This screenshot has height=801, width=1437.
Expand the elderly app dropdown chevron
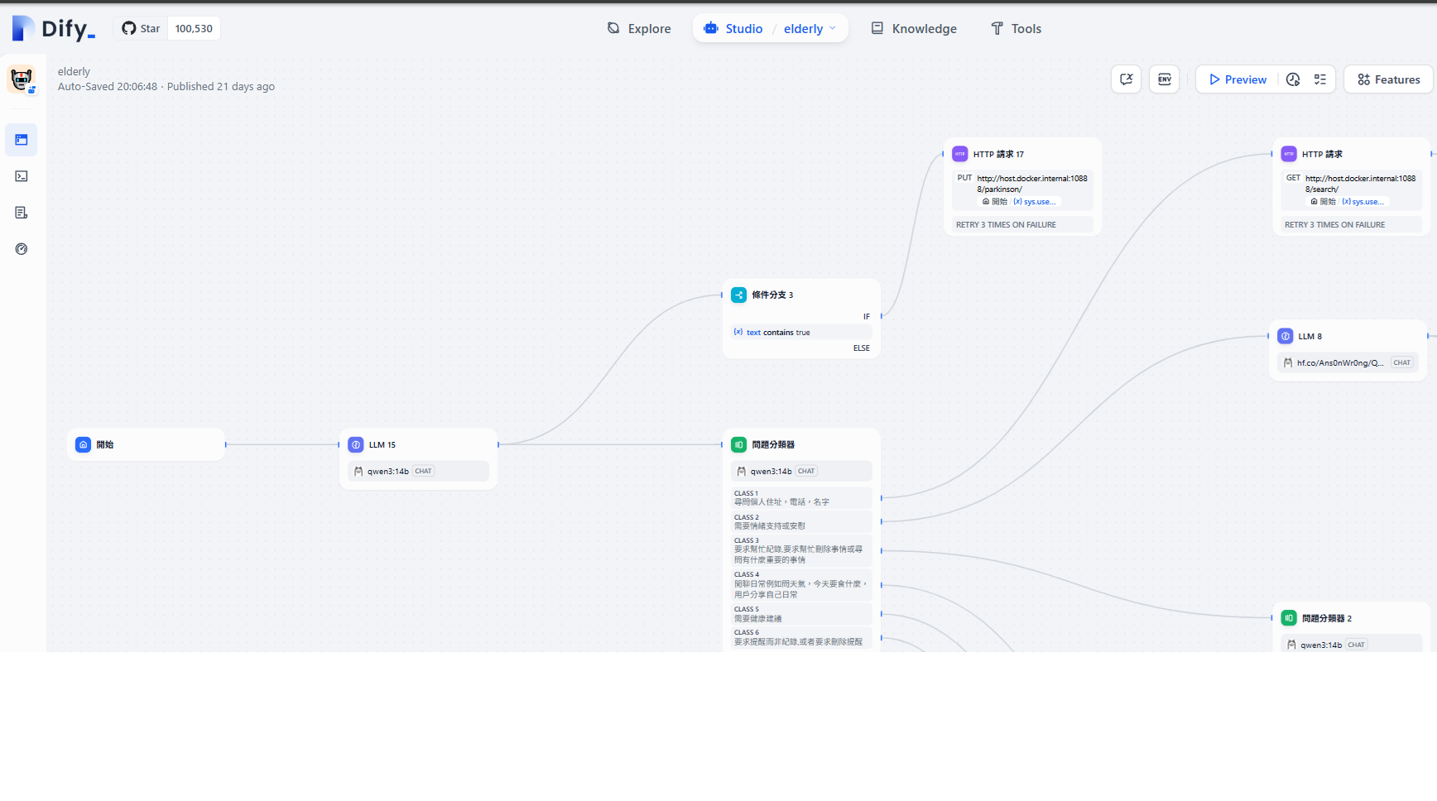(833, 28)
